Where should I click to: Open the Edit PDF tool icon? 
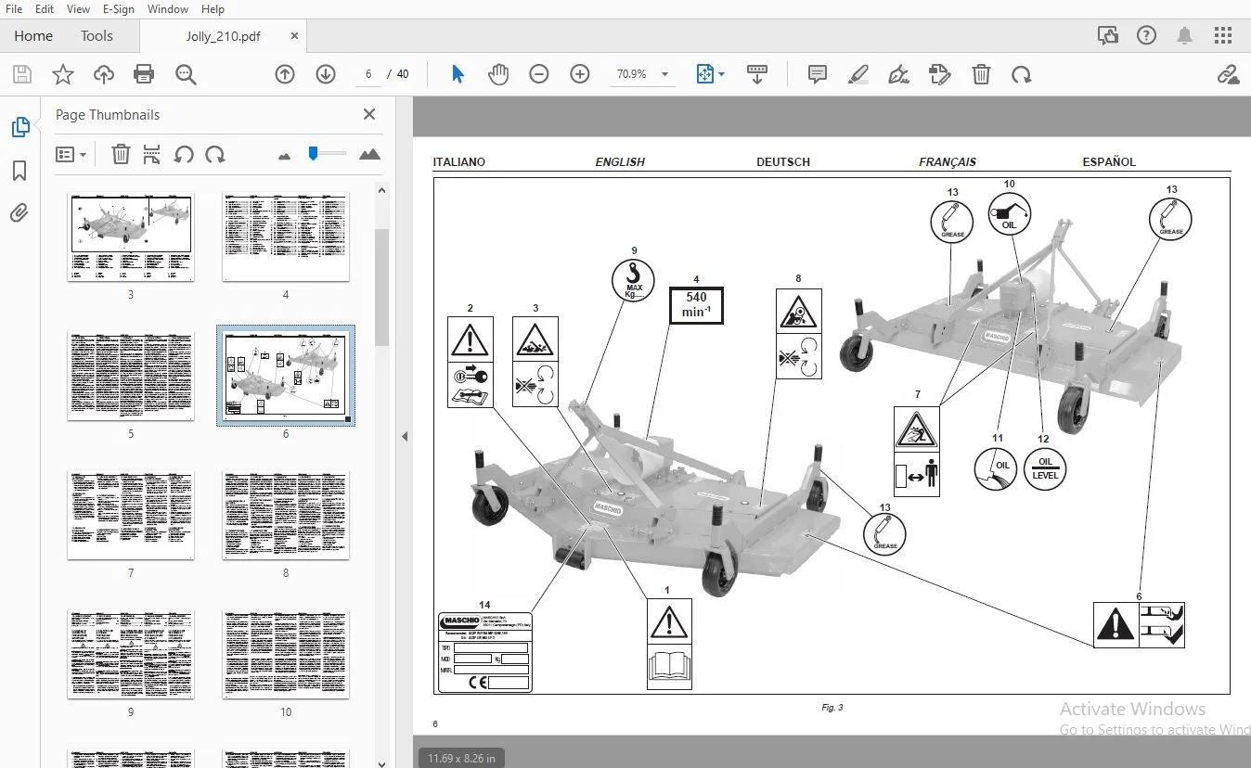coord(939,74)
